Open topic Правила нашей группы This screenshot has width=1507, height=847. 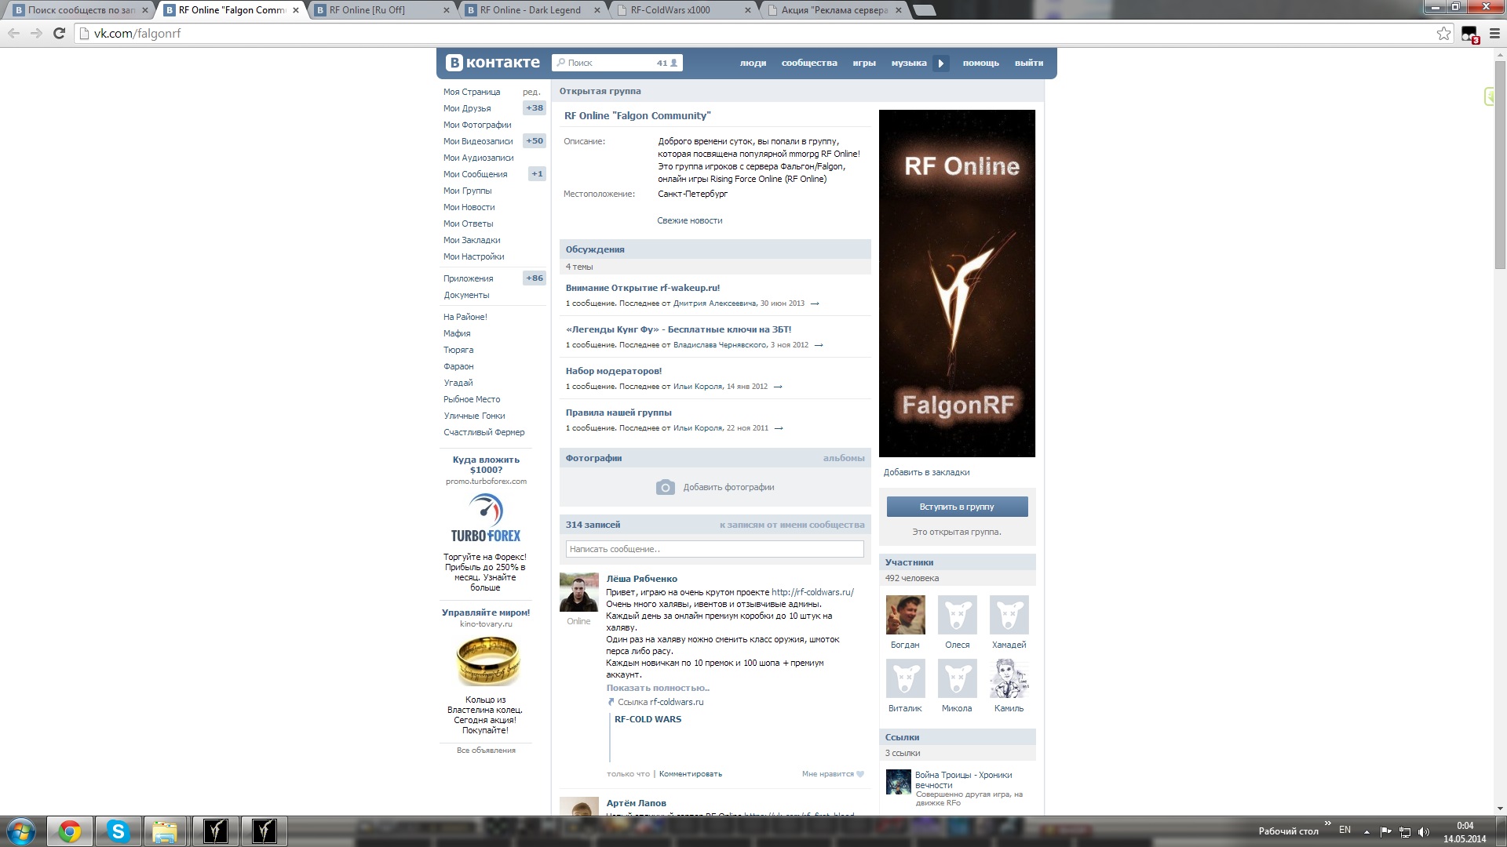618,413
